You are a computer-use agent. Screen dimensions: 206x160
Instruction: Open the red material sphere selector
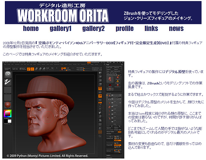(x=7, y=105)
